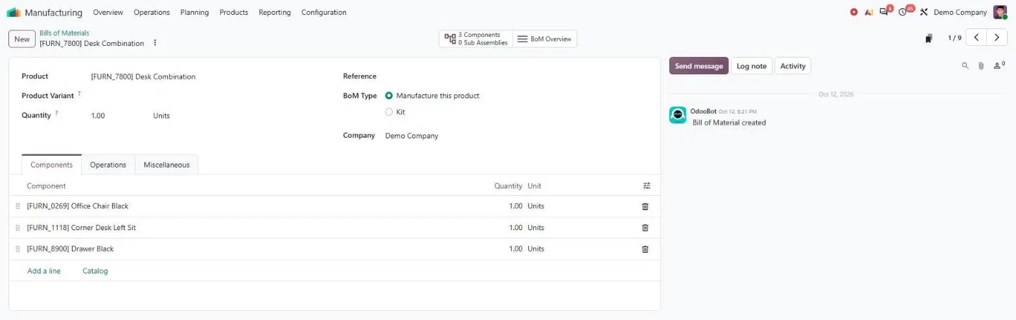1016x320 pixels.
Task: Go to previous record arrow
Action: [x=976, y=38]
